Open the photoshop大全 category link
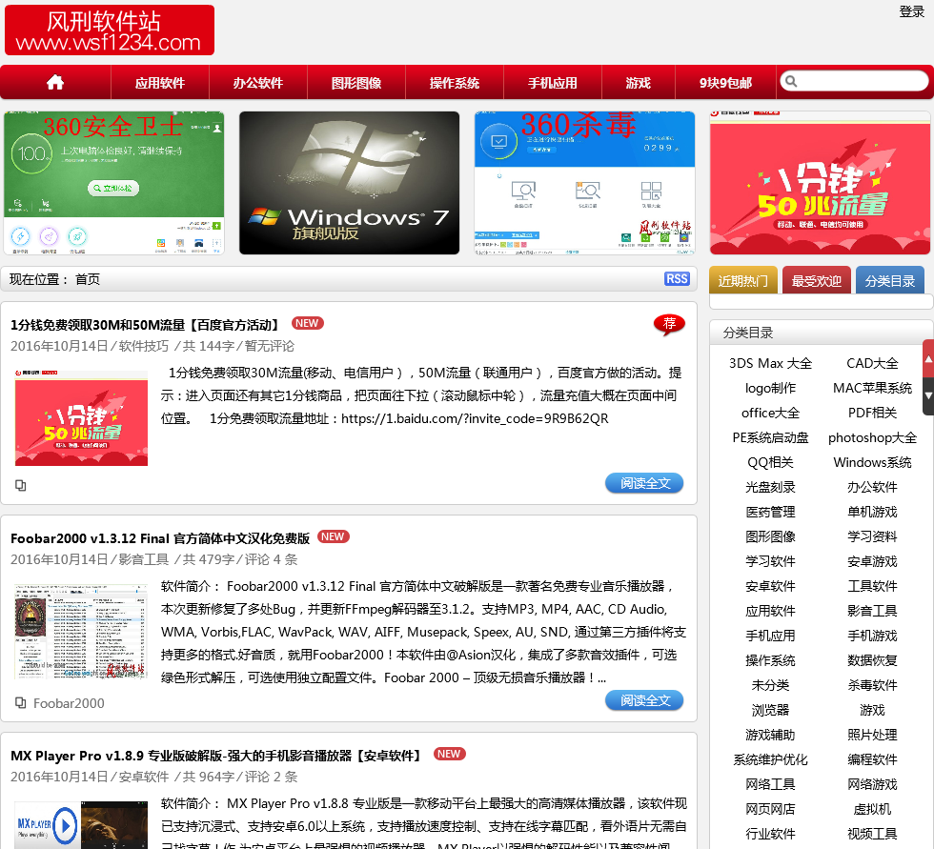This screenshot has width=934, height=849. [x=872, y=437]
